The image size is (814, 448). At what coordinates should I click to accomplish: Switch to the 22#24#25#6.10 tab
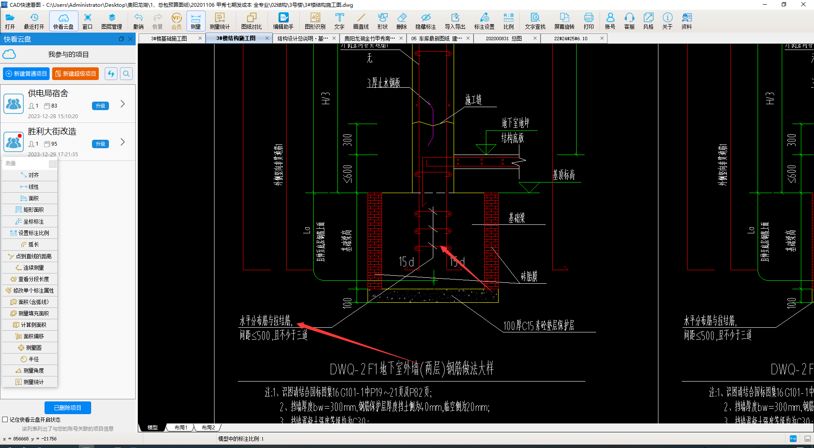[571, 39]
